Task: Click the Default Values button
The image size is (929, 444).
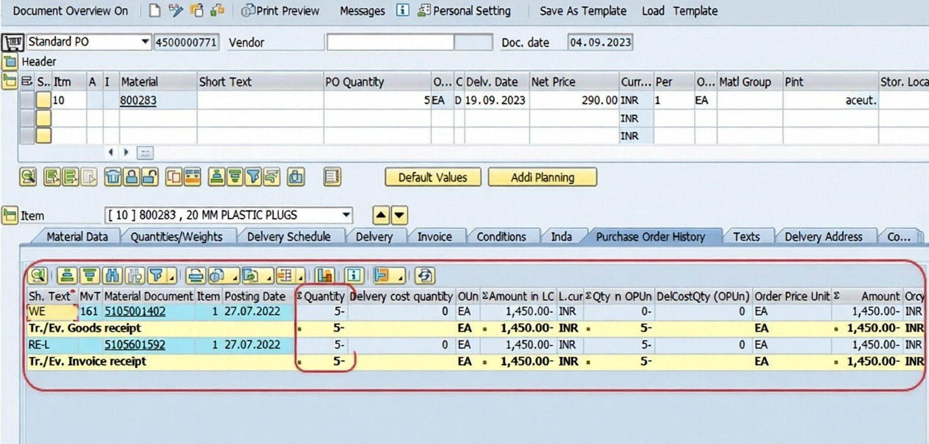Action: tap(432, 177)
